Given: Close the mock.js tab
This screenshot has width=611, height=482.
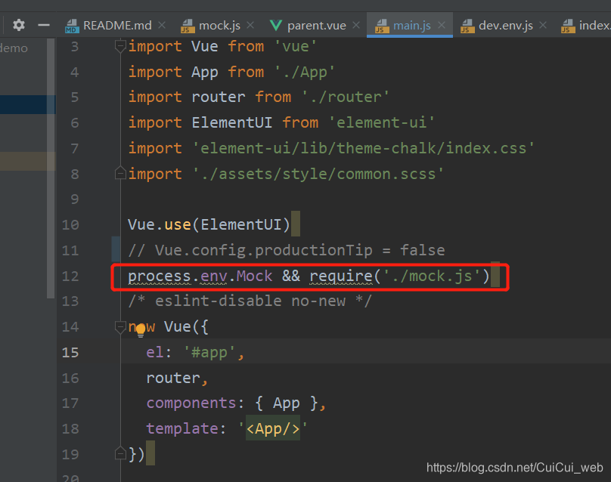Looking at the screenshot, I should (x=250, y=25).
